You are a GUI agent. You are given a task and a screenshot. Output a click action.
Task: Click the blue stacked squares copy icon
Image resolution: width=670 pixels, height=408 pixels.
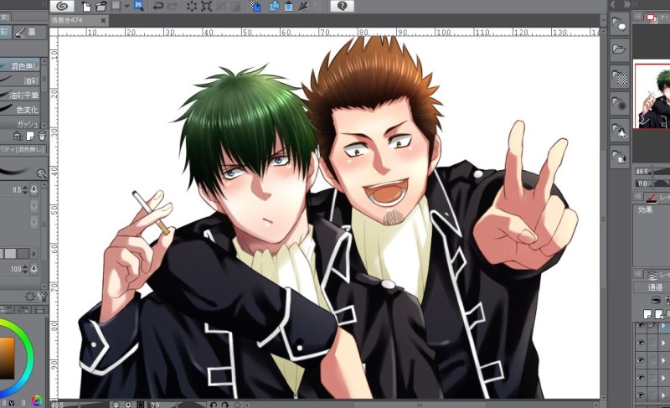tap(274, 6)
